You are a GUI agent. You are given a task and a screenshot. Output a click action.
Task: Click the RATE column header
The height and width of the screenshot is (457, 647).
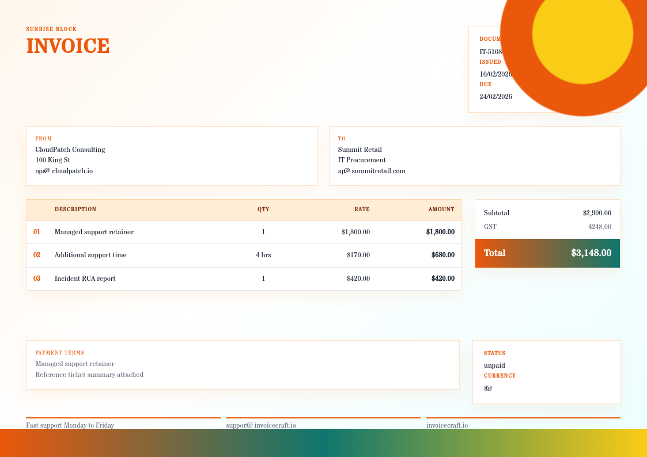click(x=362, y=210)
